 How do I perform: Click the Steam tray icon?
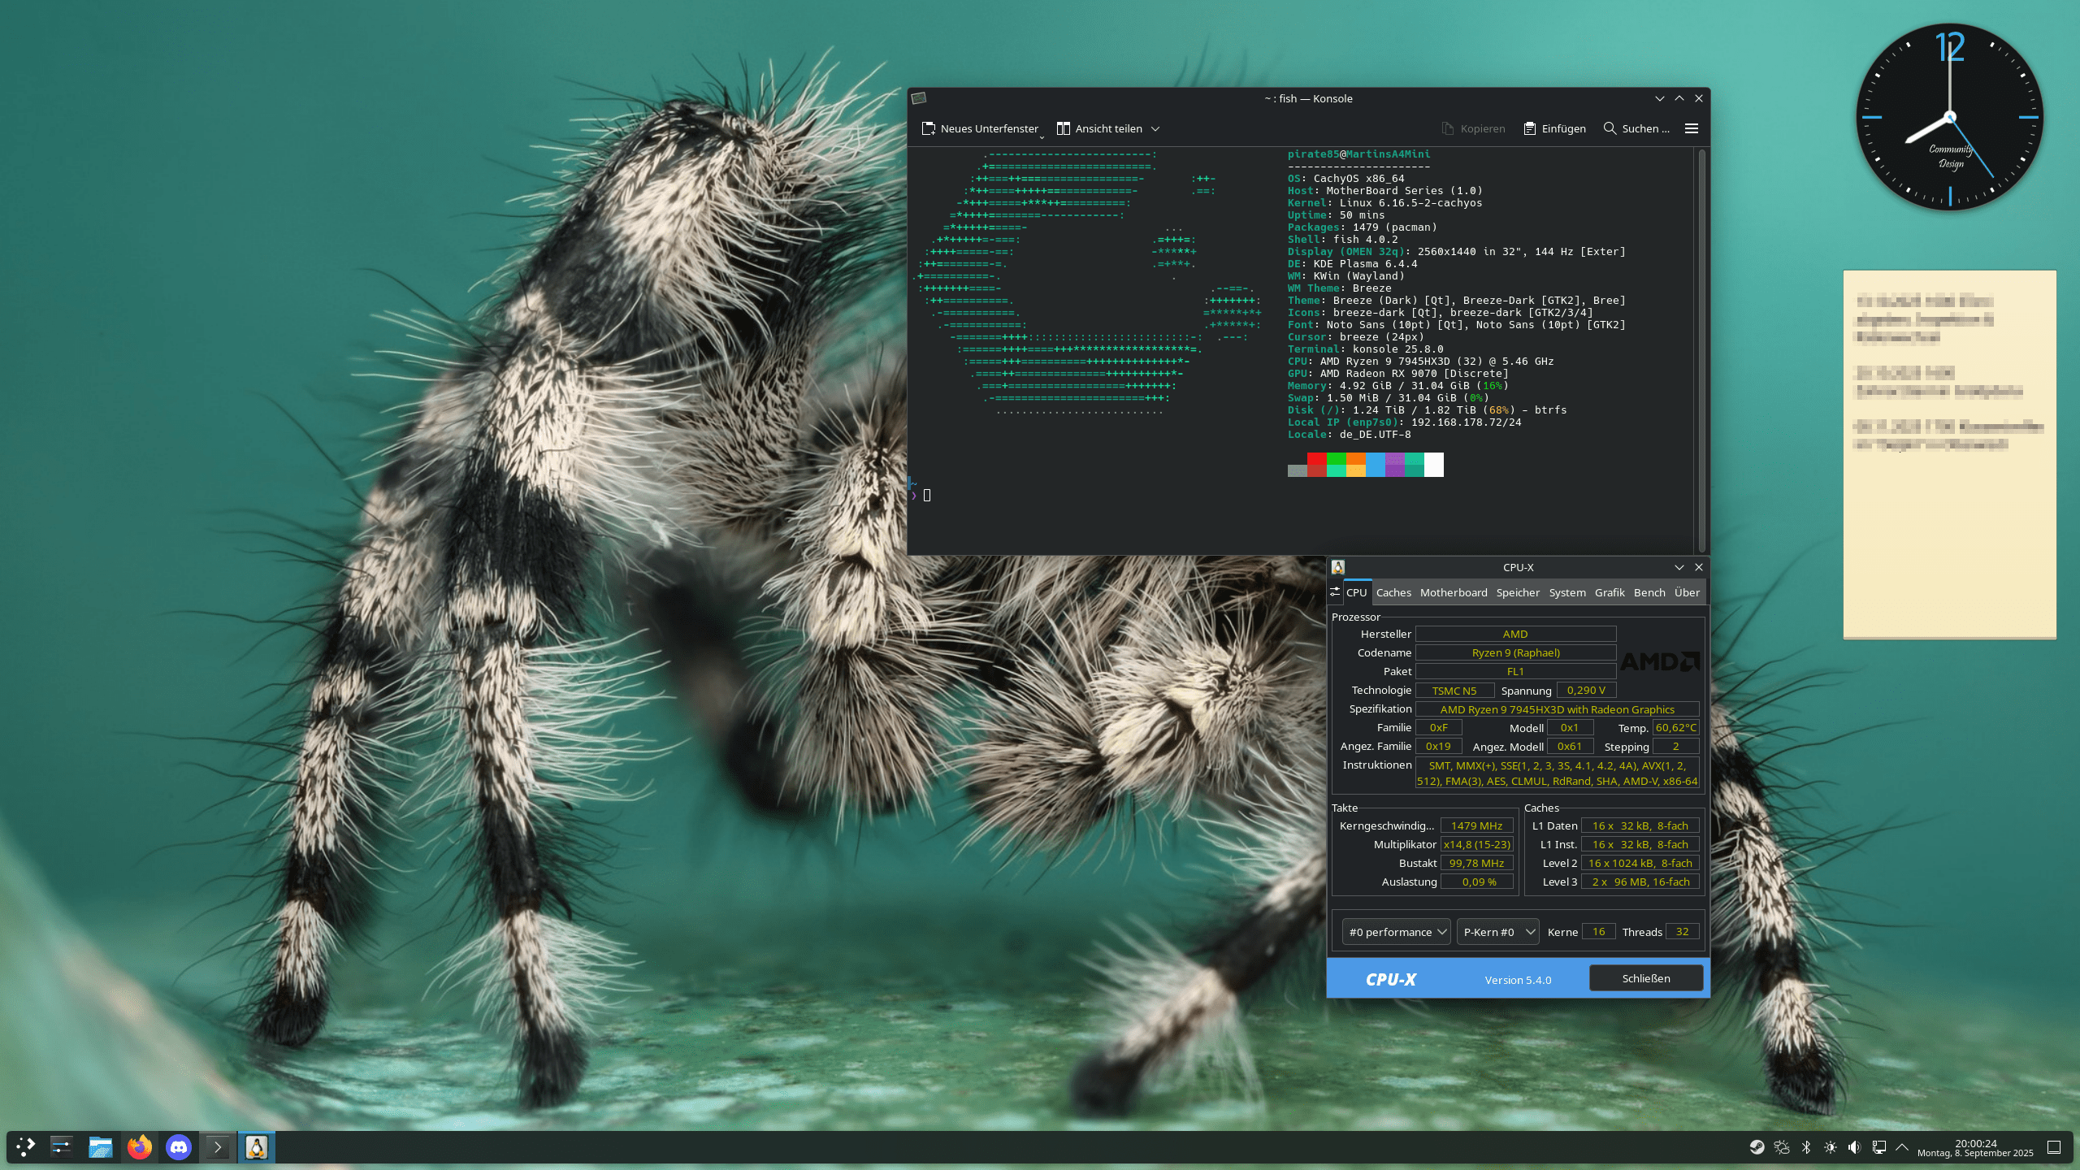tap(1757, 1147)
